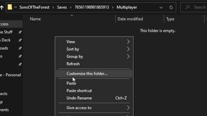Expand the hidden path chevrons before SonsOfTheForest
Image resolution: width=207 pixels, height=116 pixels.
pyautogui.click(x=16, y=7)
